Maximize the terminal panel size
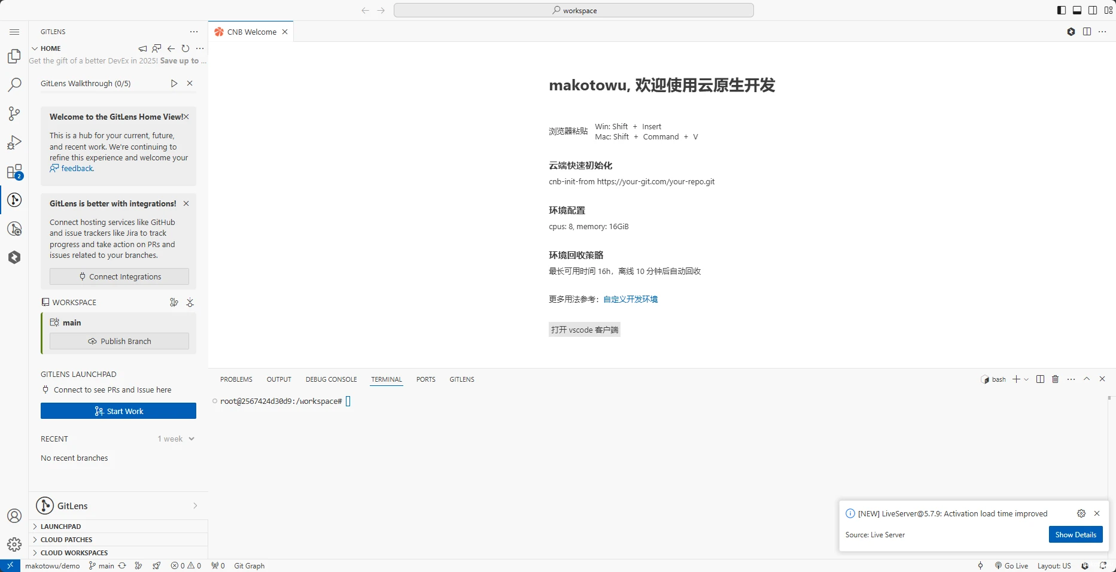The height and width of the screenshot is (572, 1116). (1087, 379)
